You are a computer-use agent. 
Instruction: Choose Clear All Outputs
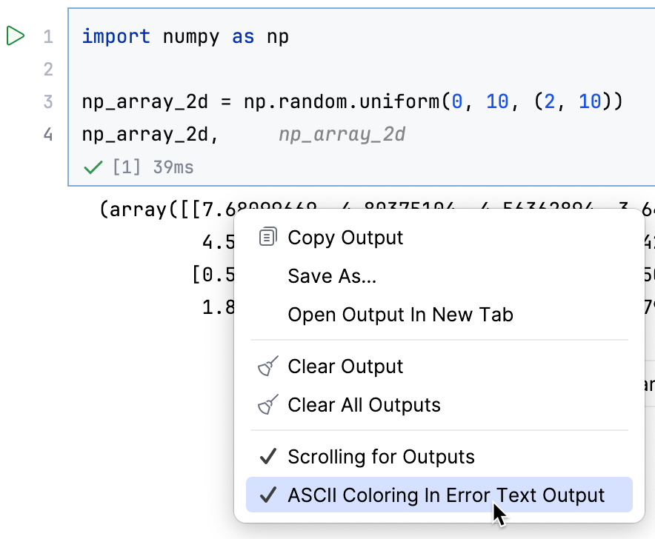click(365, 404)
